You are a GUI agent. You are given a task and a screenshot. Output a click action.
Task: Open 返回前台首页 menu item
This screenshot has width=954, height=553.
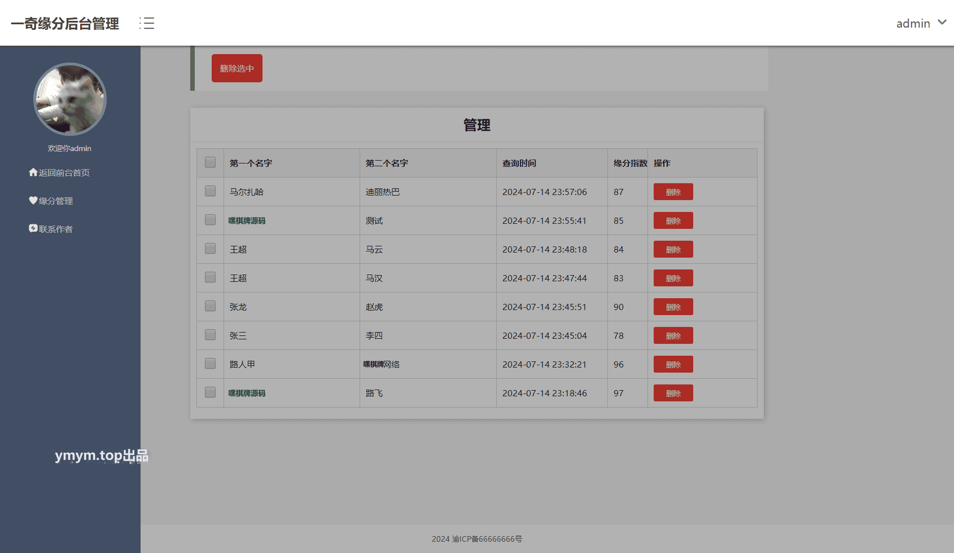[59, 172]
